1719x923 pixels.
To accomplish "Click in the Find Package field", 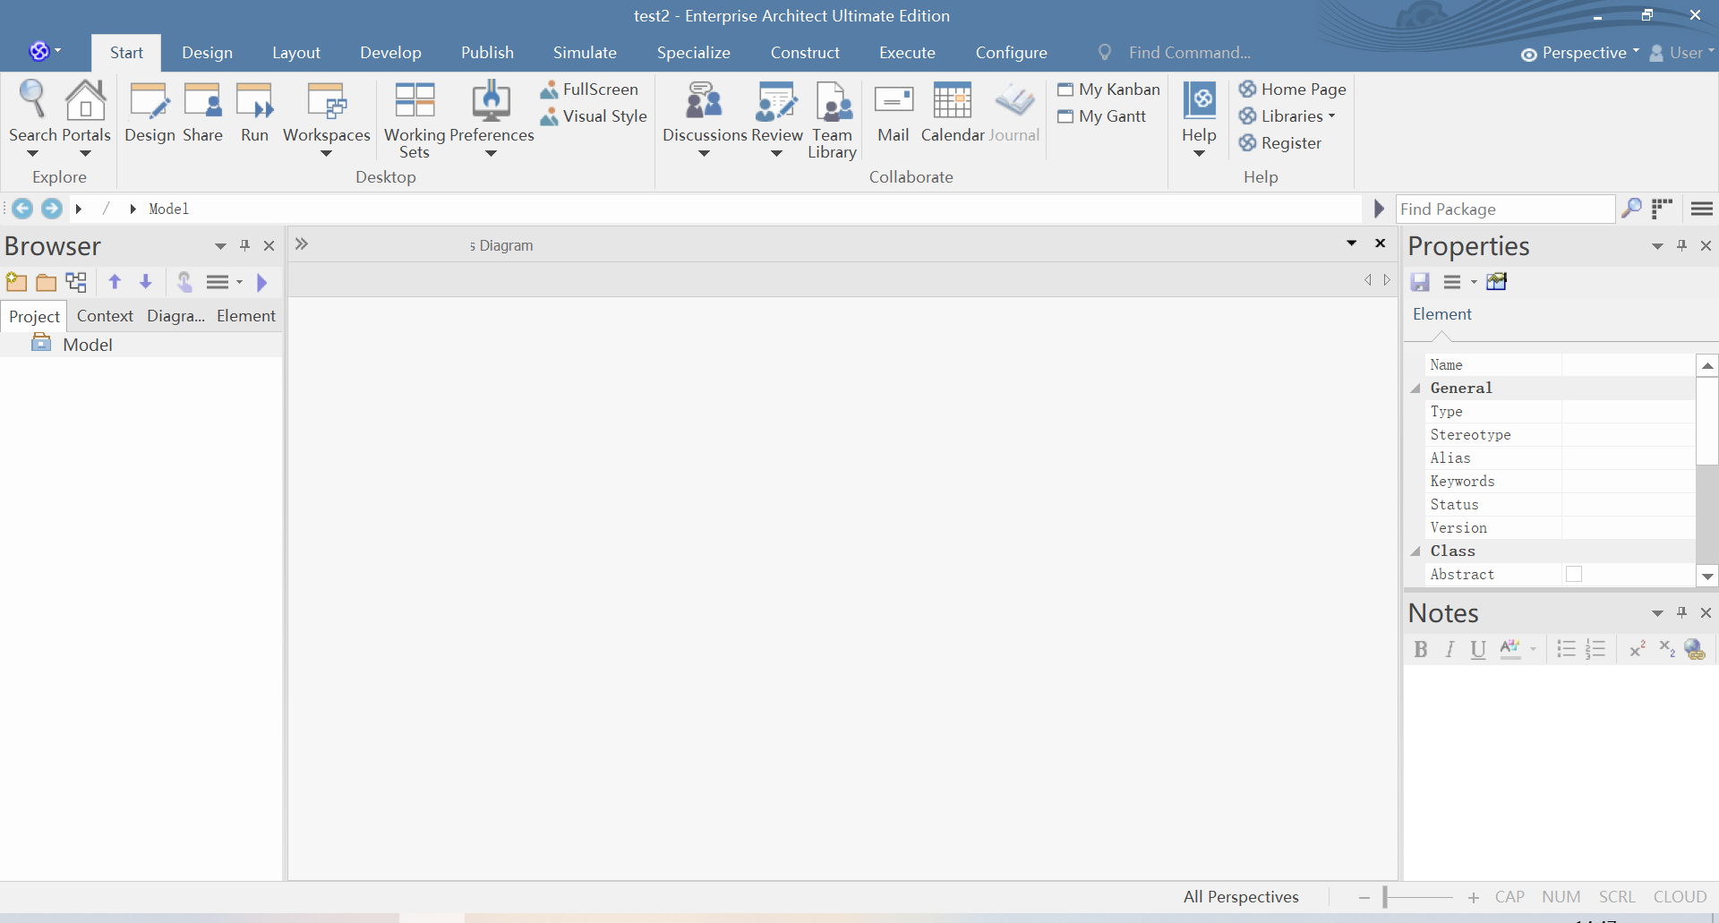I will pyautogui.click(x=1506, y=209).
